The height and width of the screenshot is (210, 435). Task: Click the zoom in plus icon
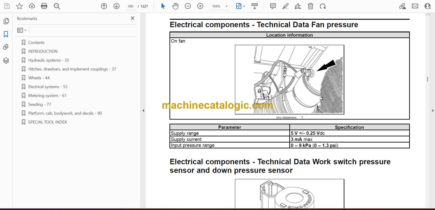[x=200, y=6]
